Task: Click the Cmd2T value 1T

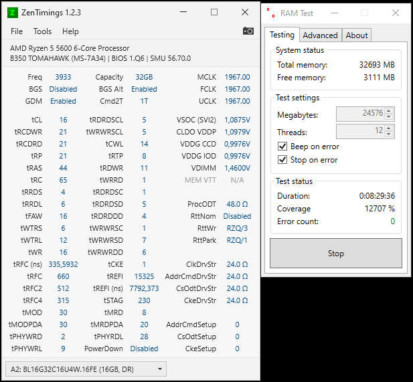Action: [144, 101]
